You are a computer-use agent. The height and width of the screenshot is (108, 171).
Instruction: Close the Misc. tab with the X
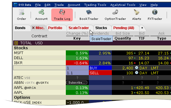point(33,28)
